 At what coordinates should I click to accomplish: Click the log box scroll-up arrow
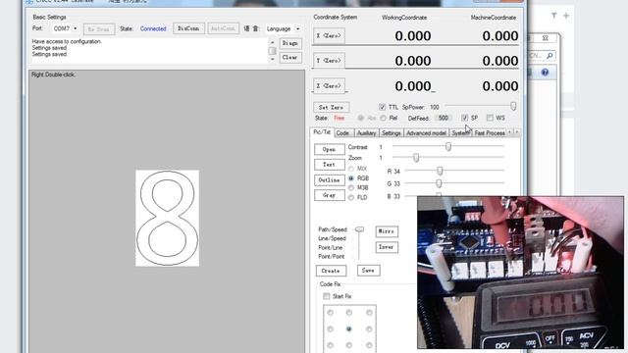273,42
